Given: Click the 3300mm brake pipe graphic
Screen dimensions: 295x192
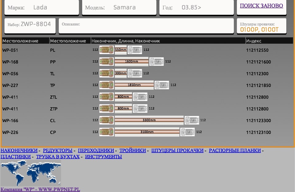Looking at the screenshot, I should [149, 120].
